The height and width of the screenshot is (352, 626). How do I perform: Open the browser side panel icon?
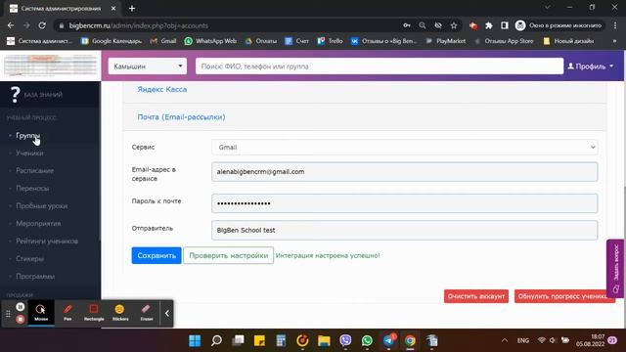505,25
